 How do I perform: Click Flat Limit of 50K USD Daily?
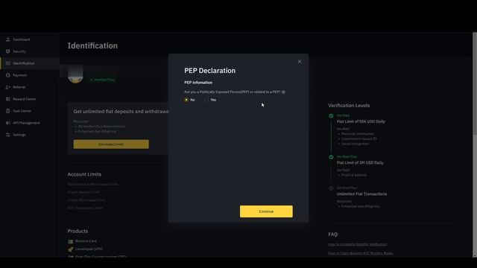(x=361, y=121)
